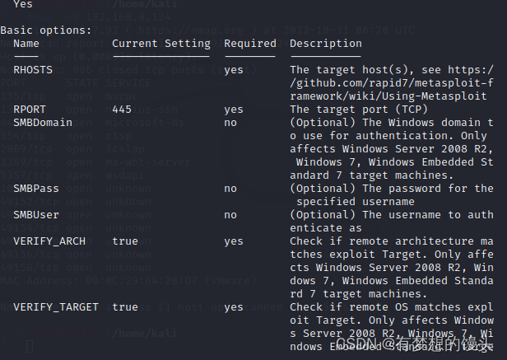The width and height of the screenshot is (507, 360).
Task: Open the GitHub Using-Metasploit wiki link
Action: [392, 83]
